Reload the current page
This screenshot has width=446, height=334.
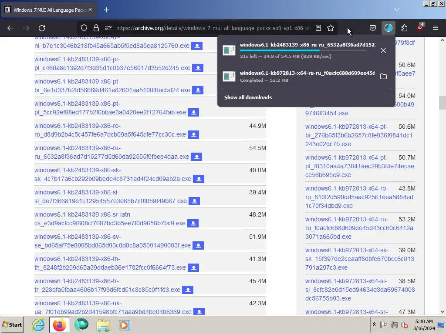click(x=42, y=28)
